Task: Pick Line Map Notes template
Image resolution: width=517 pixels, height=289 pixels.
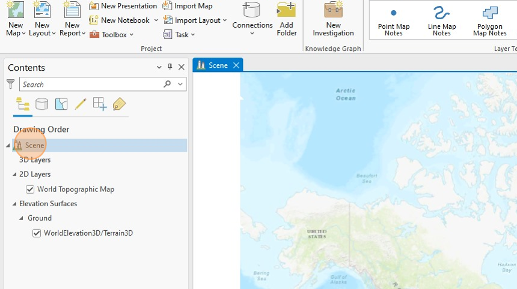Action: coord(442,22)
